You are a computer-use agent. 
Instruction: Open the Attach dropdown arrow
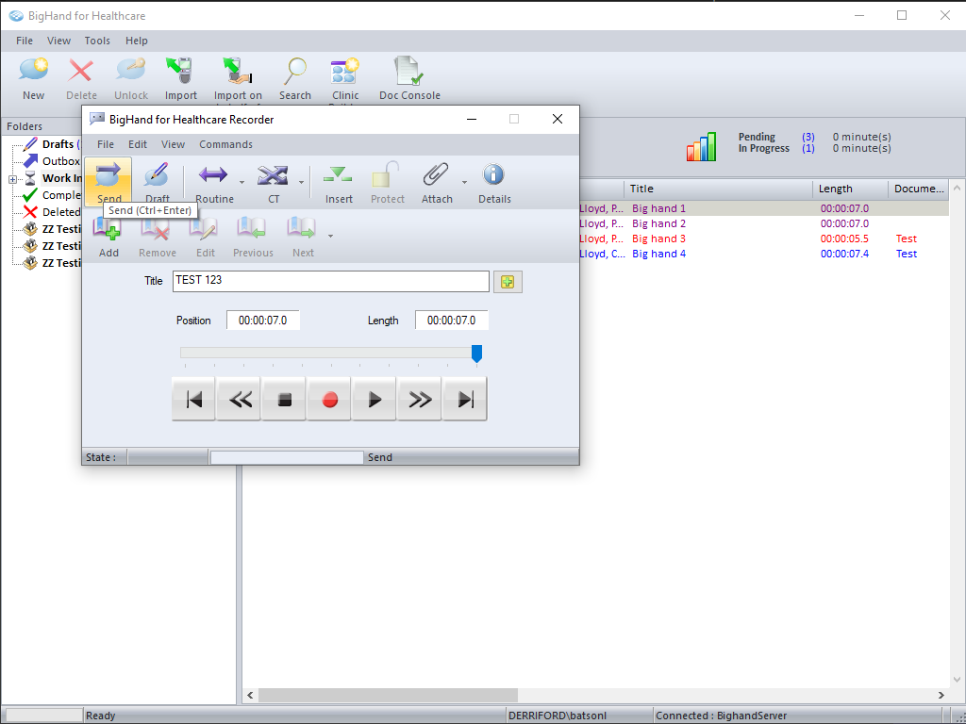point(464,182)
